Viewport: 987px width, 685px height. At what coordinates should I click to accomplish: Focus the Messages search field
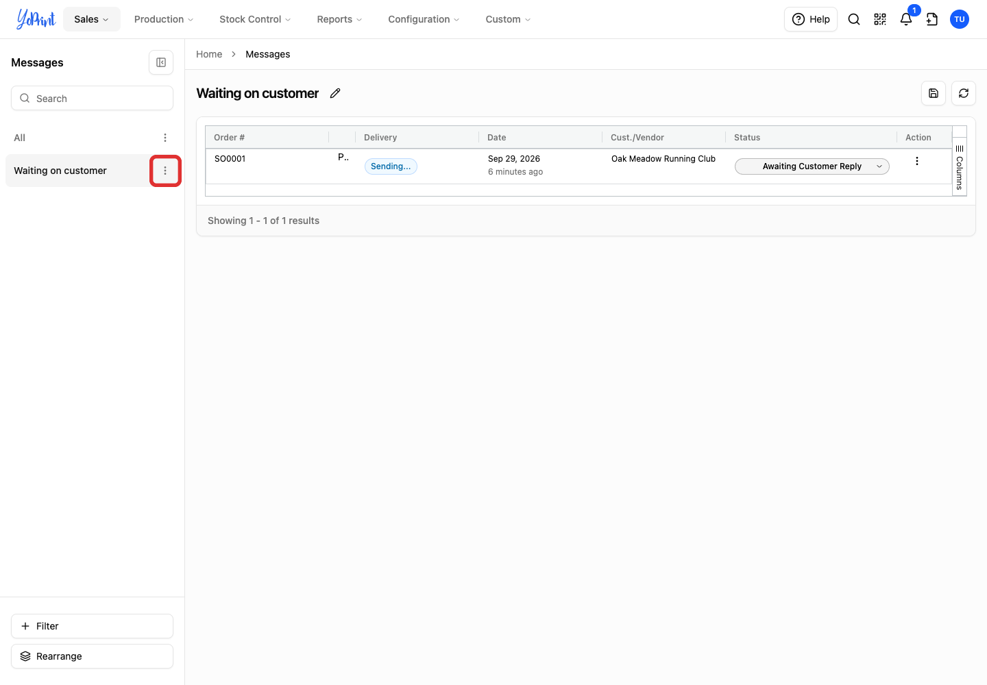92,98
